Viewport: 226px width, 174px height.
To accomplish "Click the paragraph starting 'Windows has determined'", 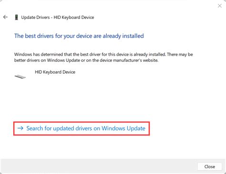I will tap(103, 58).
